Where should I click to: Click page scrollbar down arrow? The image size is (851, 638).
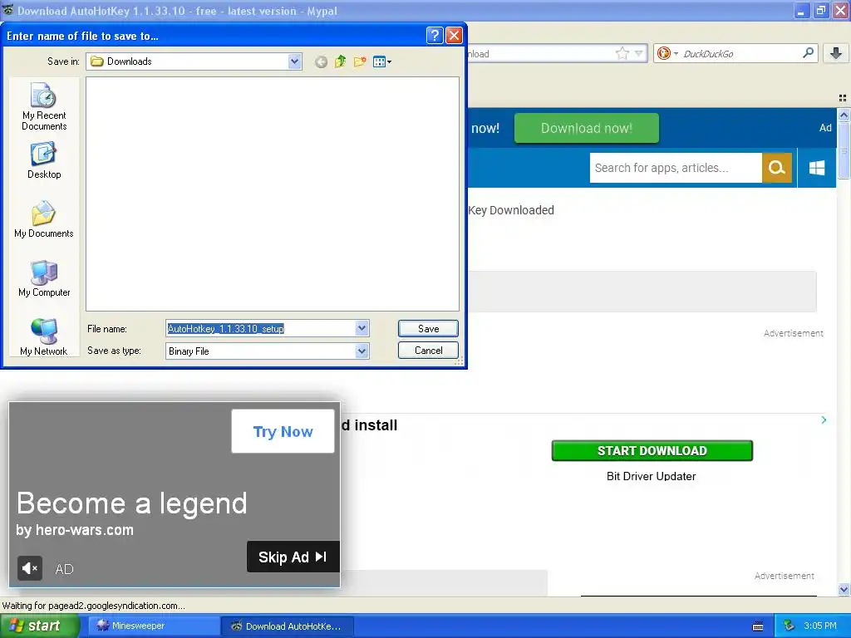tap(844, 589)
